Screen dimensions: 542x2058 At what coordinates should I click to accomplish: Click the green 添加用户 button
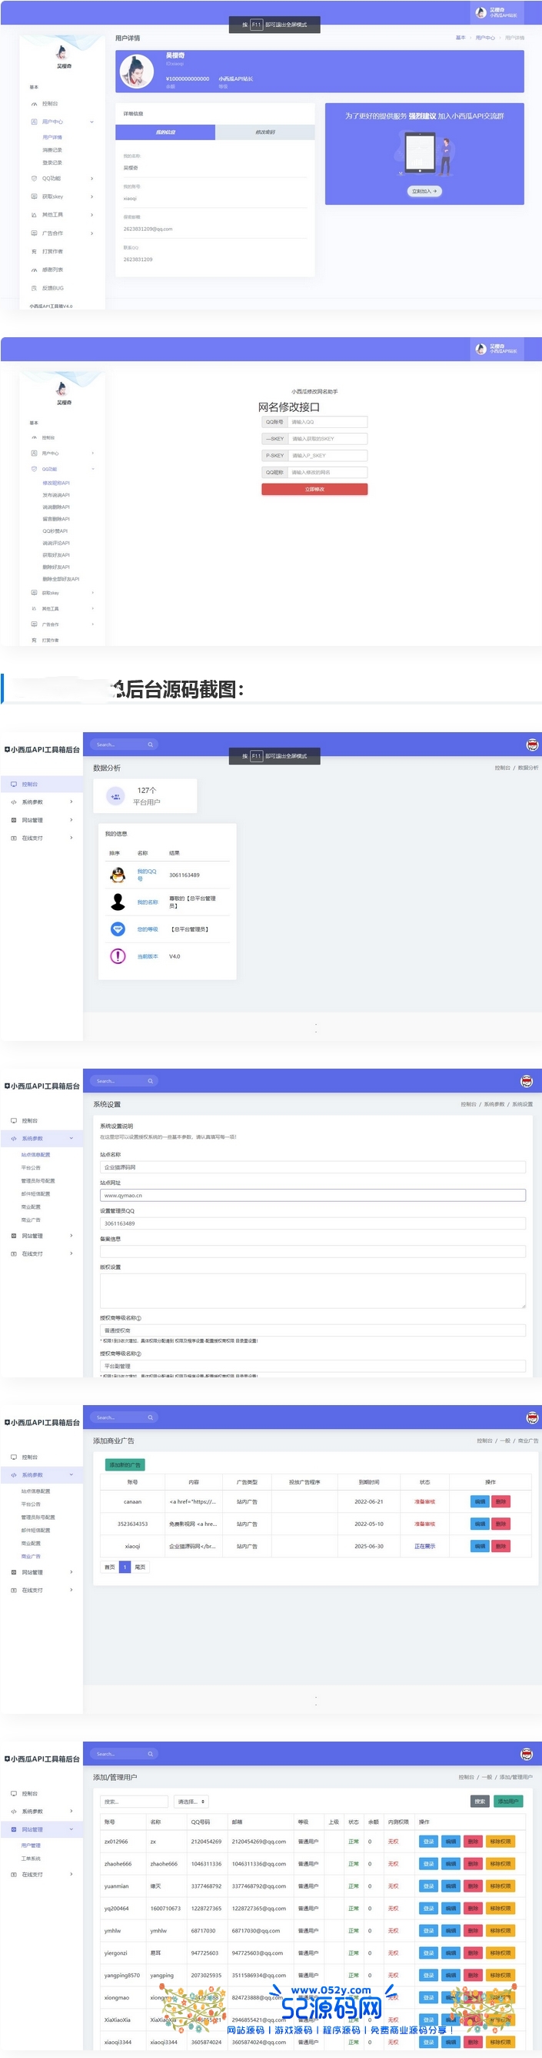pos(507,1801)
